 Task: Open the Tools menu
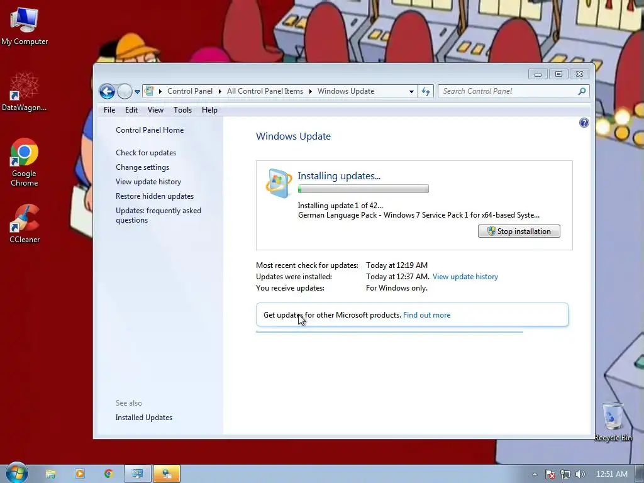tap(183, 110)
